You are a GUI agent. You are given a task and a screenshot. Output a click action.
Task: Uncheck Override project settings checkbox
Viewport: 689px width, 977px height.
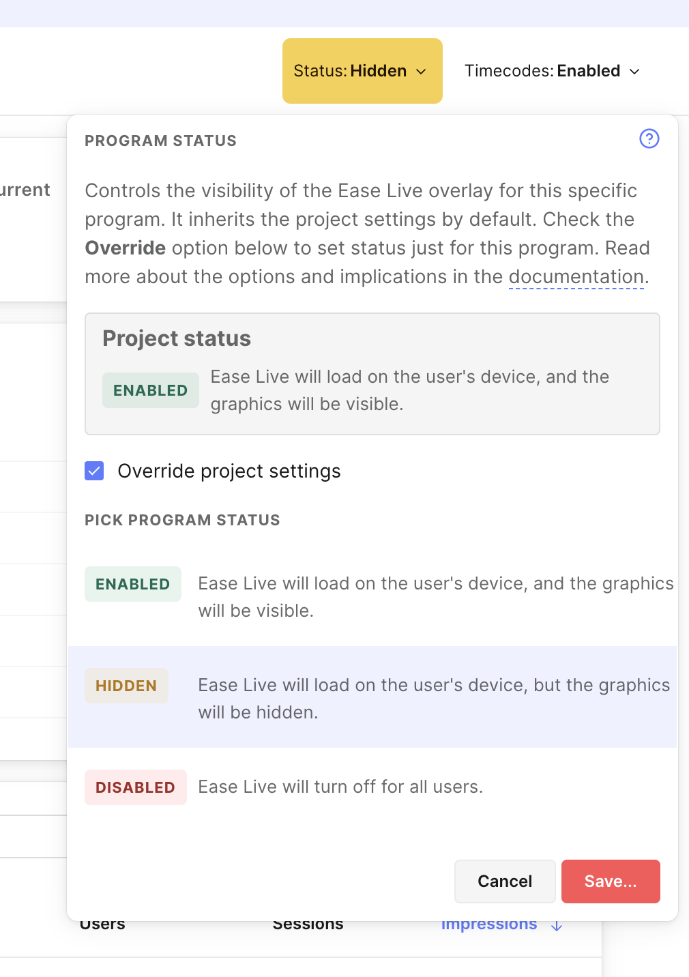tap(94, 471)
